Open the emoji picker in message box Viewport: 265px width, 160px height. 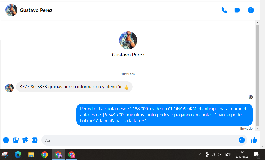point(242,140)
